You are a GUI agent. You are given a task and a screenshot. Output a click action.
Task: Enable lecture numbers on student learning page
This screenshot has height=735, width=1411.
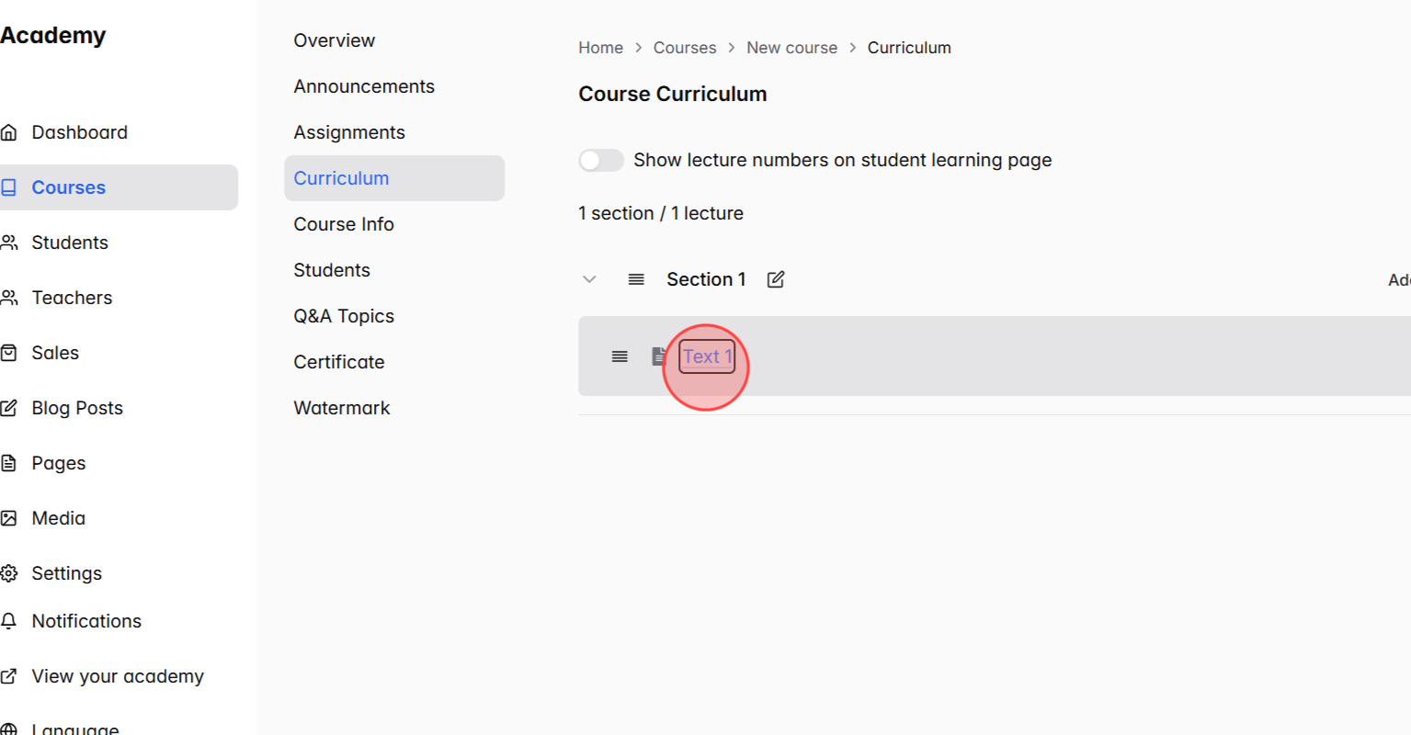pyautogui.click(x=601, y=160)
